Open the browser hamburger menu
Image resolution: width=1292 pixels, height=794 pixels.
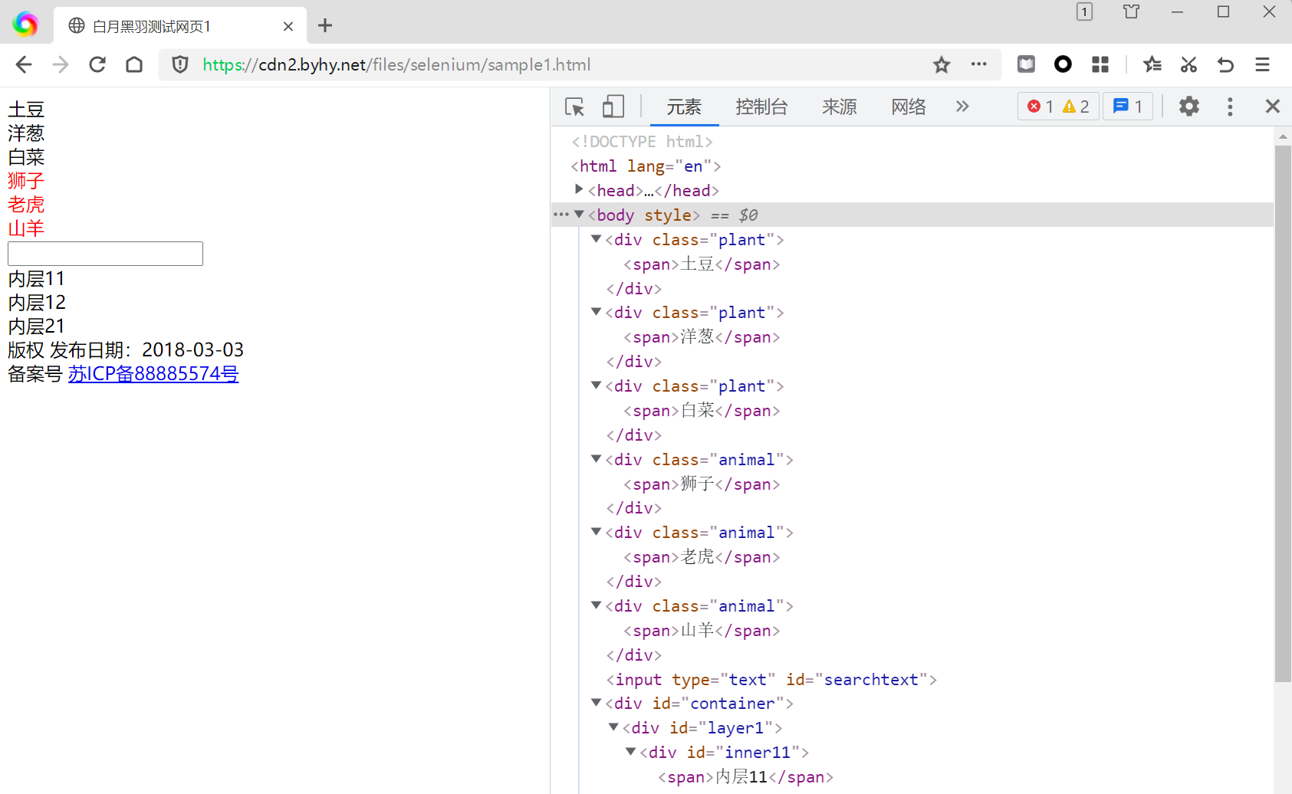point(1262,64)
